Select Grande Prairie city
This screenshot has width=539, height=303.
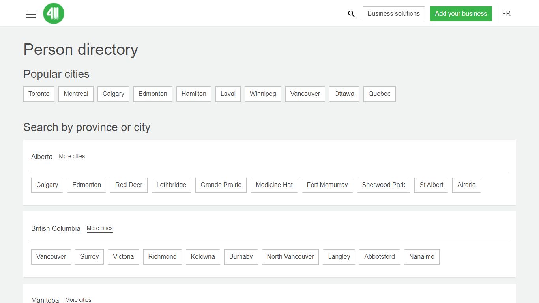221,185
